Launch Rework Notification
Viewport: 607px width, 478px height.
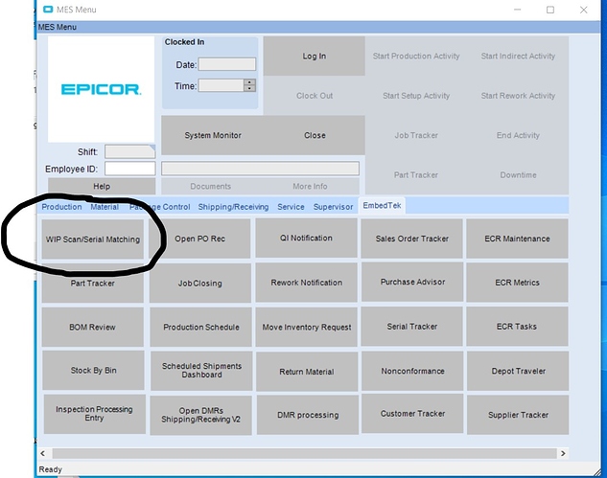coord(306,283)
